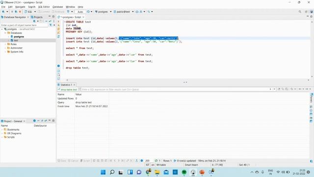Click the results Script button
Image resolution: width=314 pixels, height=177 pixels.
(x=85, y=161)
